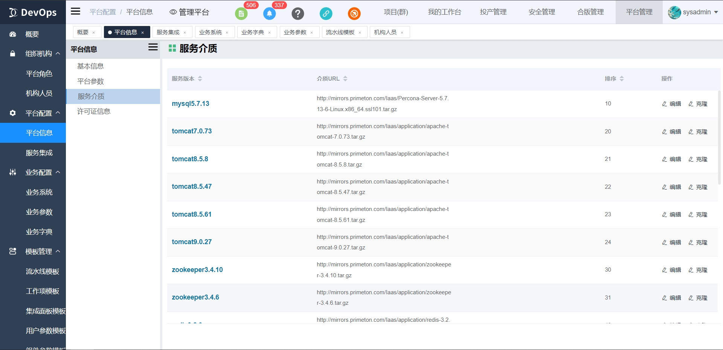This screenshot has height=350, width=723.
Task: Click the orange circular icon in header
Action: (x=354, y=14)
